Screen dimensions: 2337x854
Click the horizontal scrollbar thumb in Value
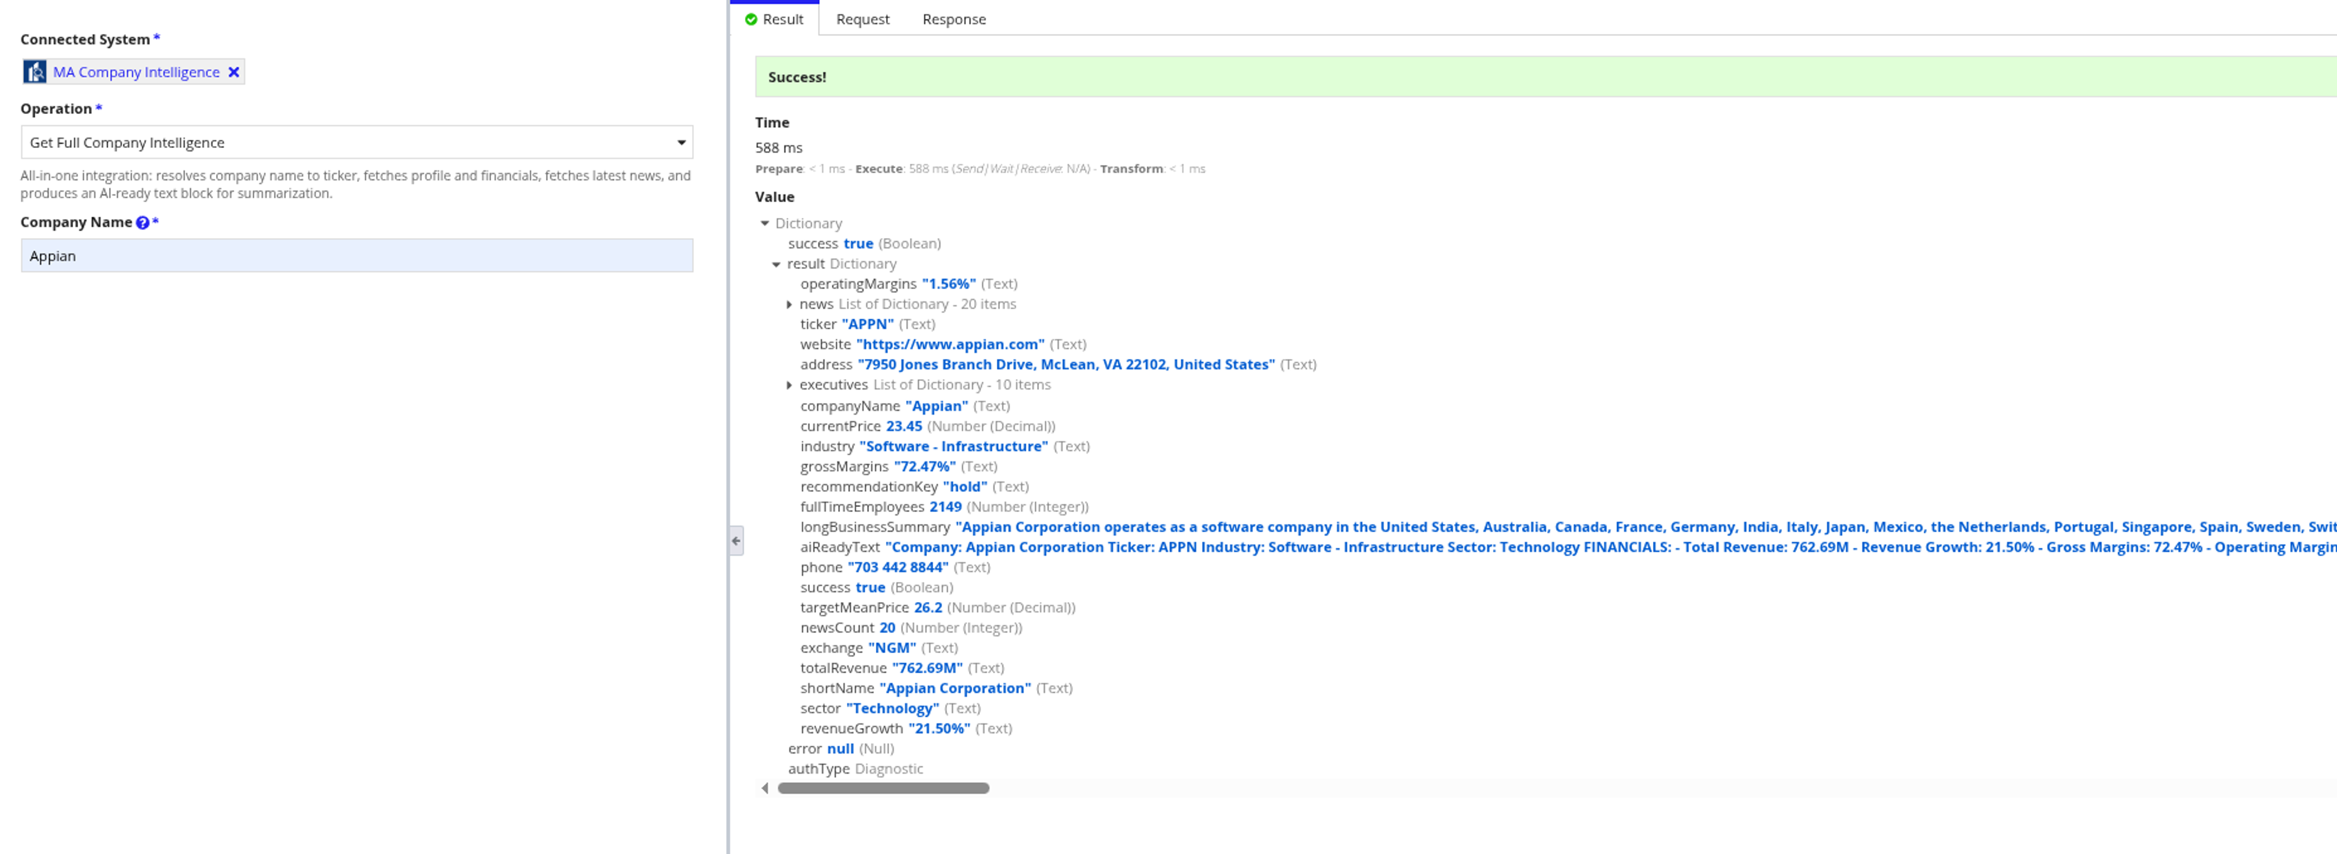point(884,788)
